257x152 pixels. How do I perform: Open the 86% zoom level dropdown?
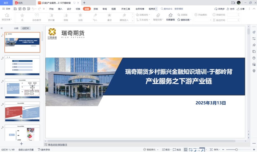[x=217, y=150]
